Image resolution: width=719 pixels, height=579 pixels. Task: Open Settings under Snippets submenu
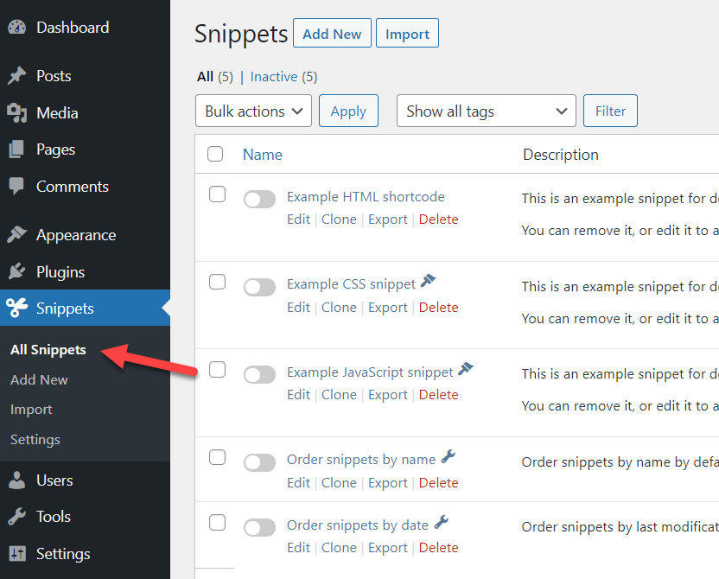(35, 440)
